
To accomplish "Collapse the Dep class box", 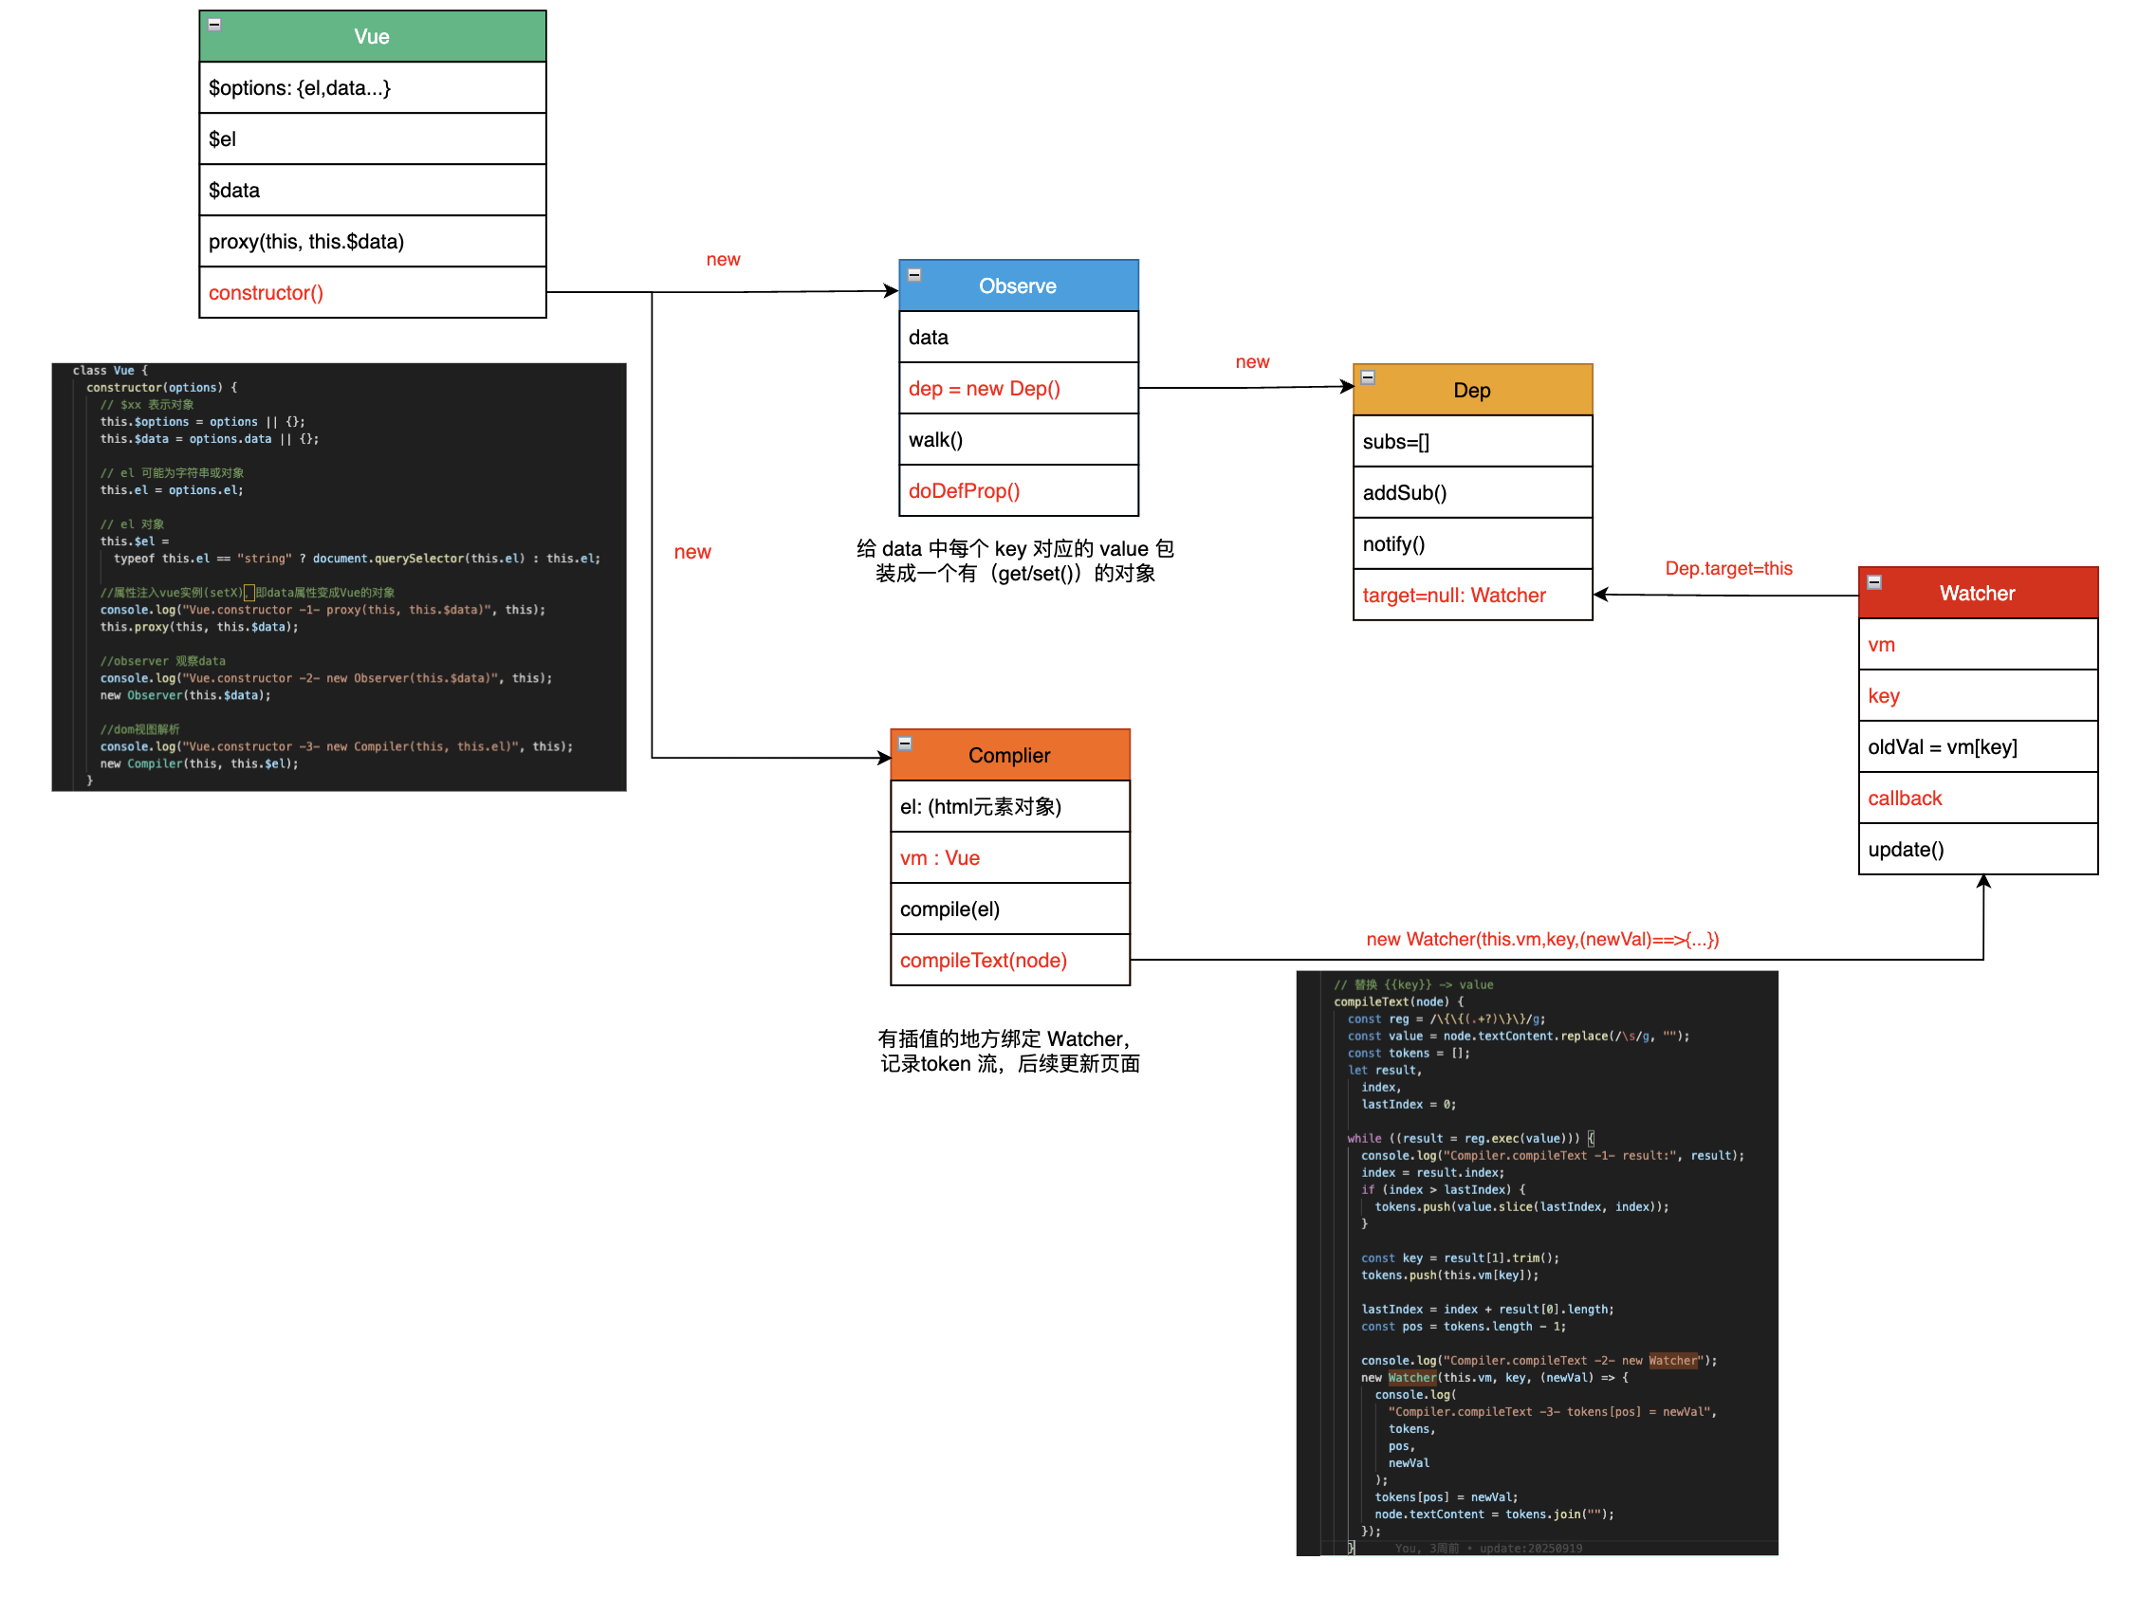I will pyautogui.click(x=1368, y=377).
